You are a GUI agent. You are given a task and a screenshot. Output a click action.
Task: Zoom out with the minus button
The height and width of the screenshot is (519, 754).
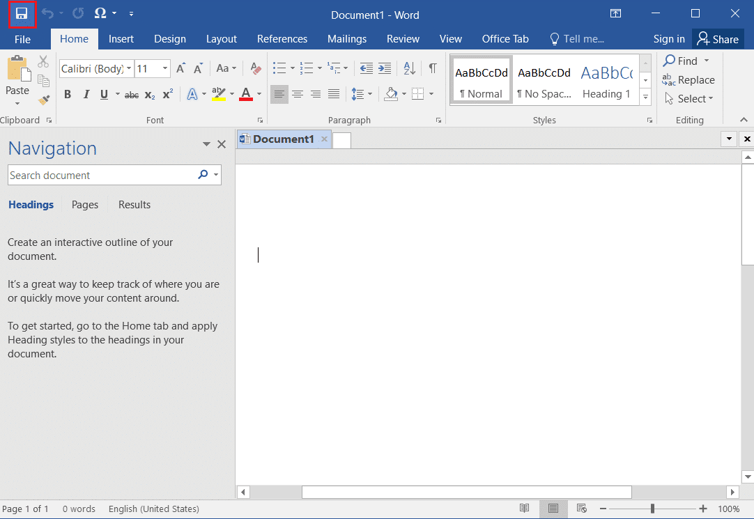point(603,509)
